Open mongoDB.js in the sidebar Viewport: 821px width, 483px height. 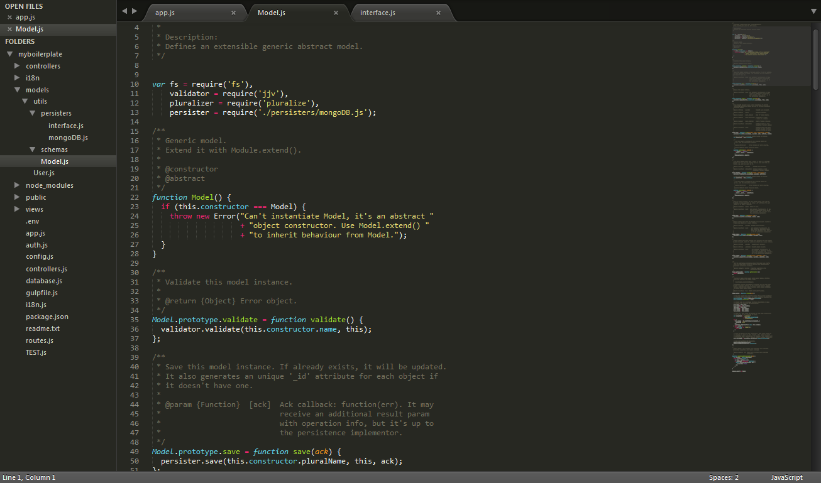pyautogui.click(x=68, y=138)
